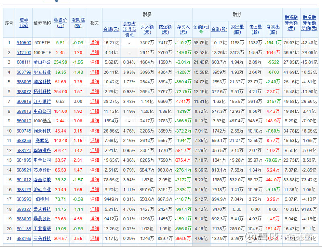Open the 澜起科技 stock name link
Viewport: 322px width, 247px height.
pos(42,82)
